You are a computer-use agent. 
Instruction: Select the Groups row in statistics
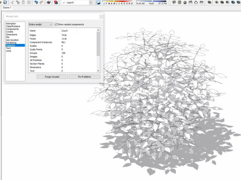pos(63,53)
